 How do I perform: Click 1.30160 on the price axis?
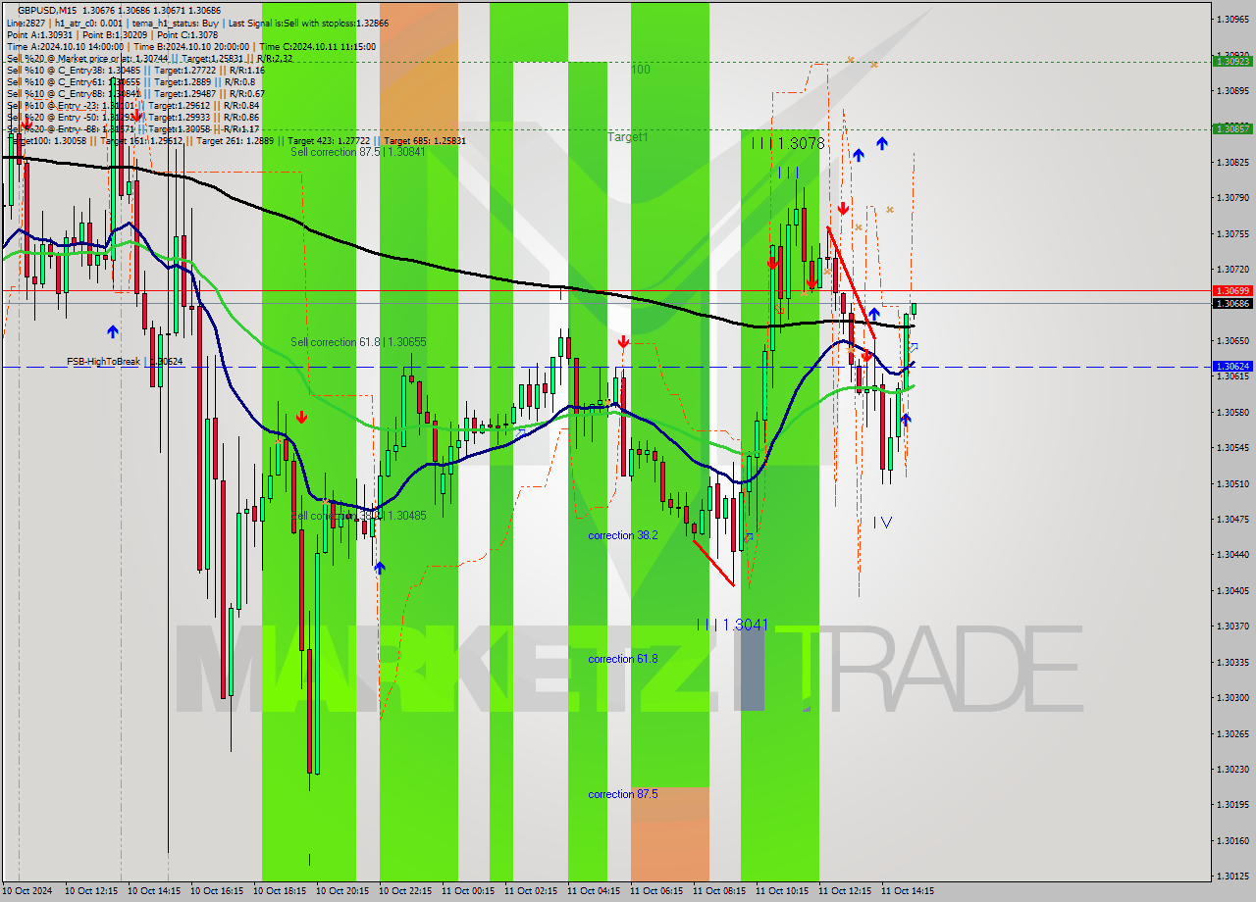1232,840
